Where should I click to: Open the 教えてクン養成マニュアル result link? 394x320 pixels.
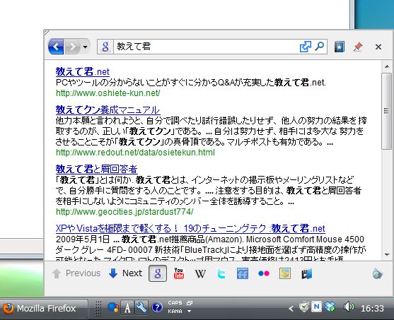108,110
